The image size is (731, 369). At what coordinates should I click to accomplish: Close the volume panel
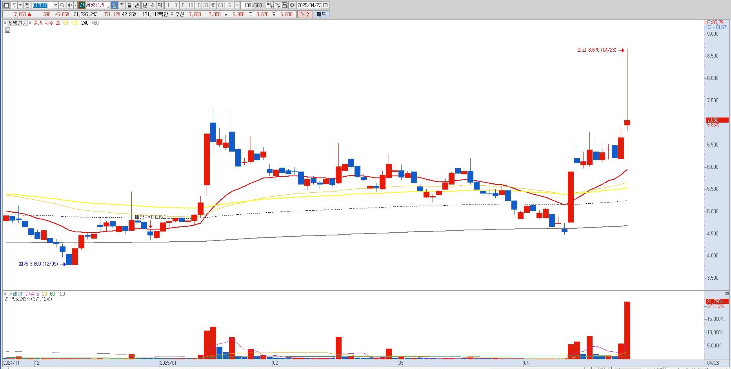pyautogui.click(x=727, y=293)
